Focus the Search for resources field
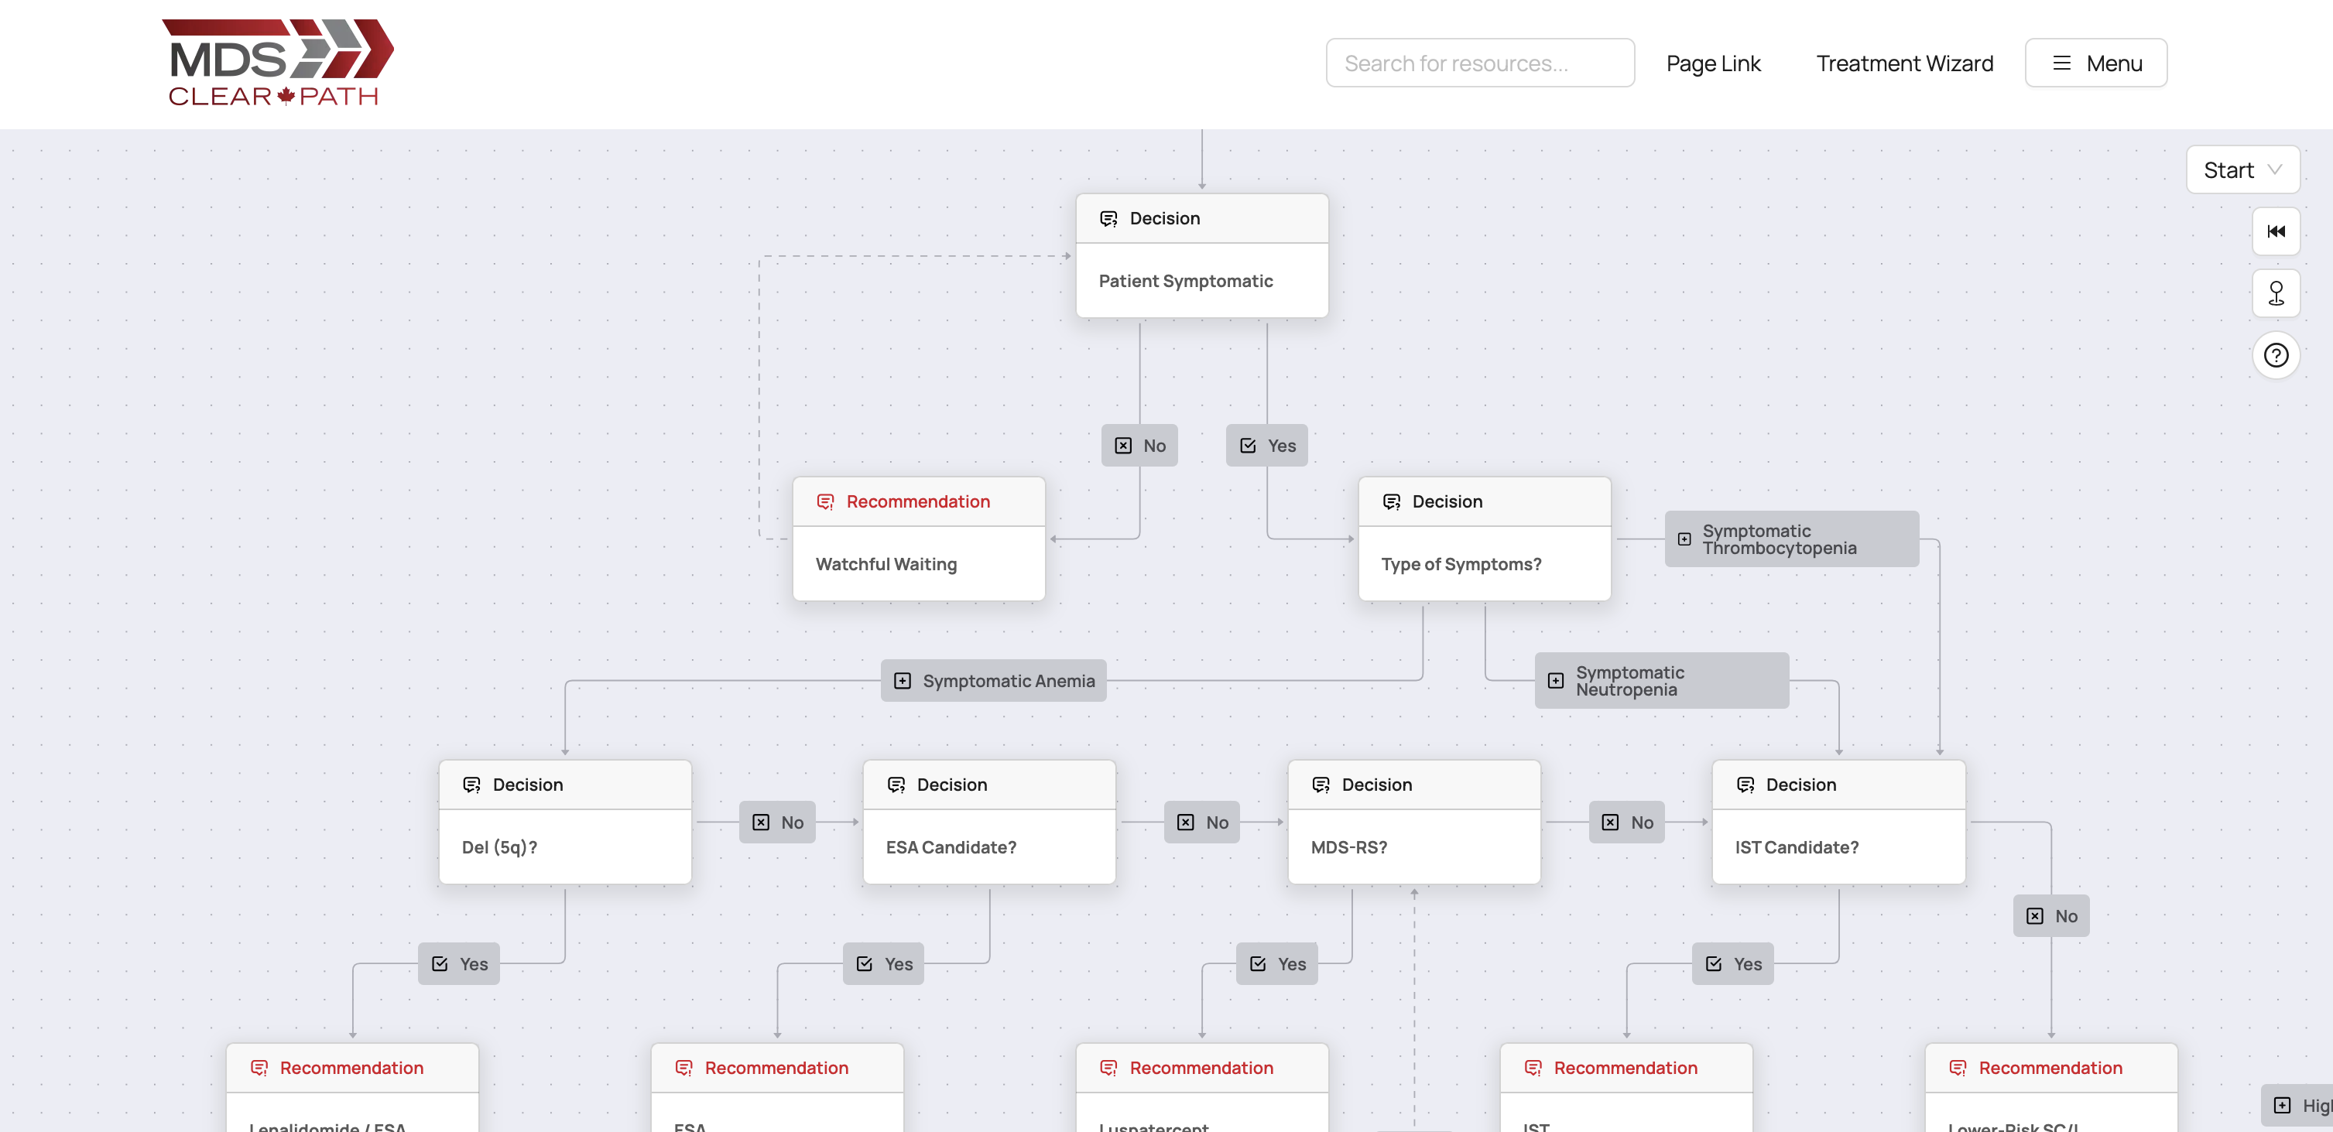 click(1479, 63)
